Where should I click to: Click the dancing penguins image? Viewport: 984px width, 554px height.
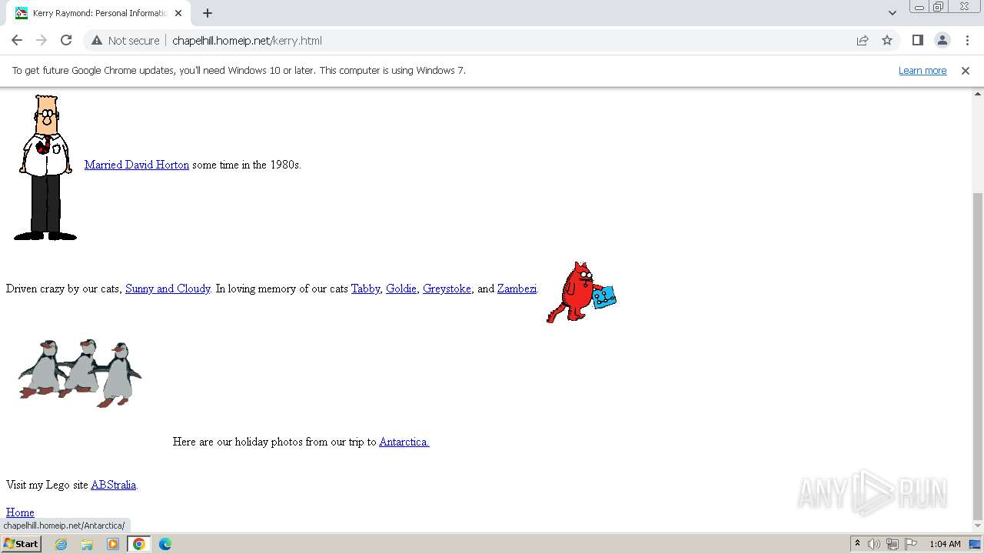pyautogui.click(x=80, y=373)
